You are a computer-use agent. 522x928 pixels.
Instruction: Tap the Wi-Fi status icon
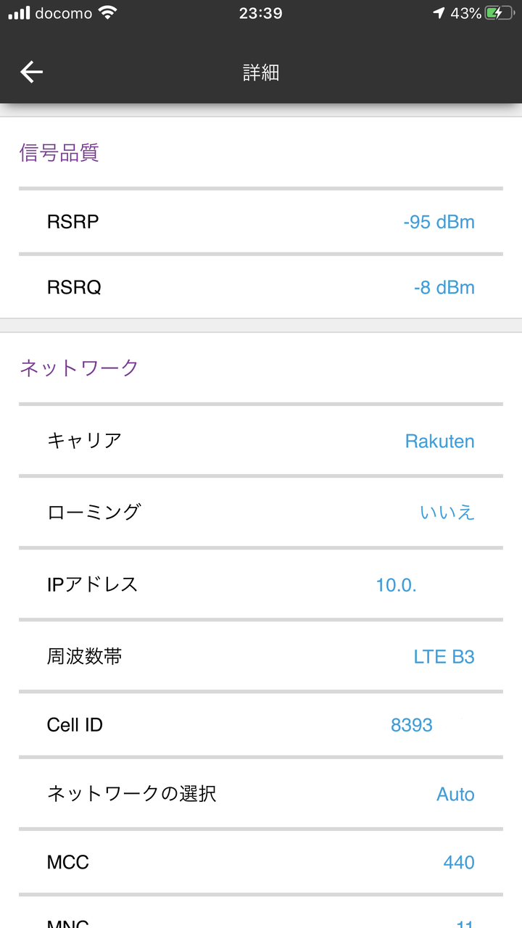coord(107,13)
